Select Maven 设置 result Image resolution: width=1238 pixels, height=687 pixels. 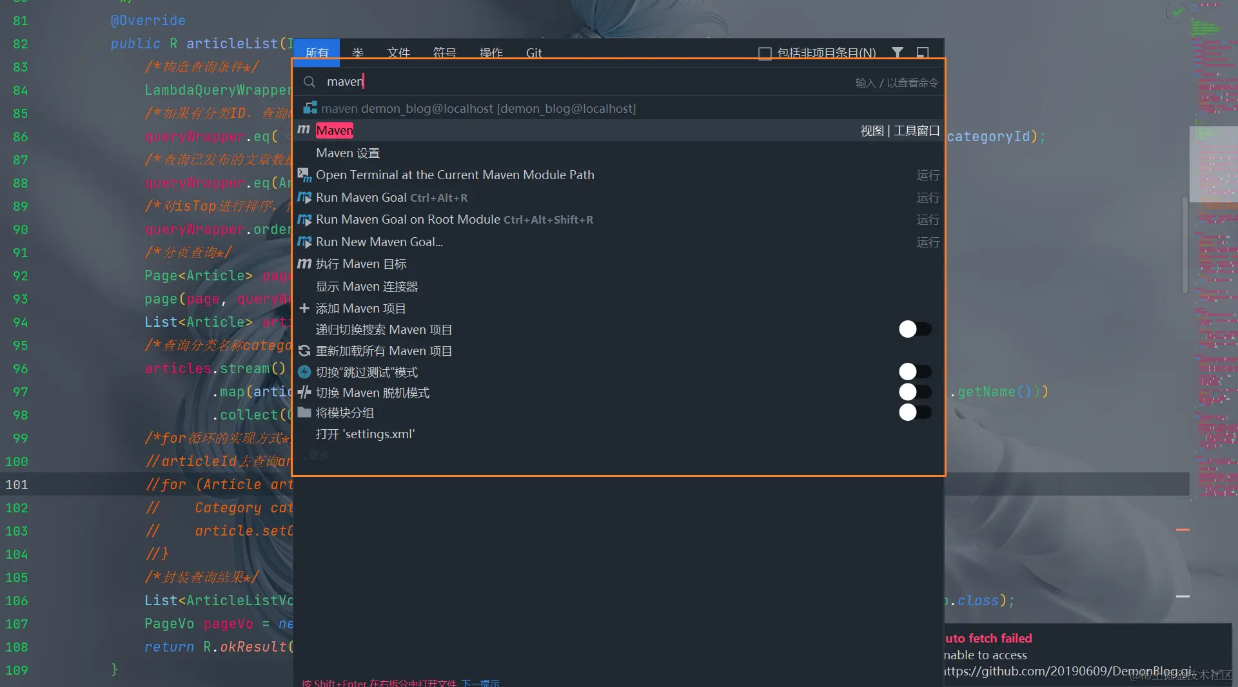pyautogui.click(x=619, y=153)
